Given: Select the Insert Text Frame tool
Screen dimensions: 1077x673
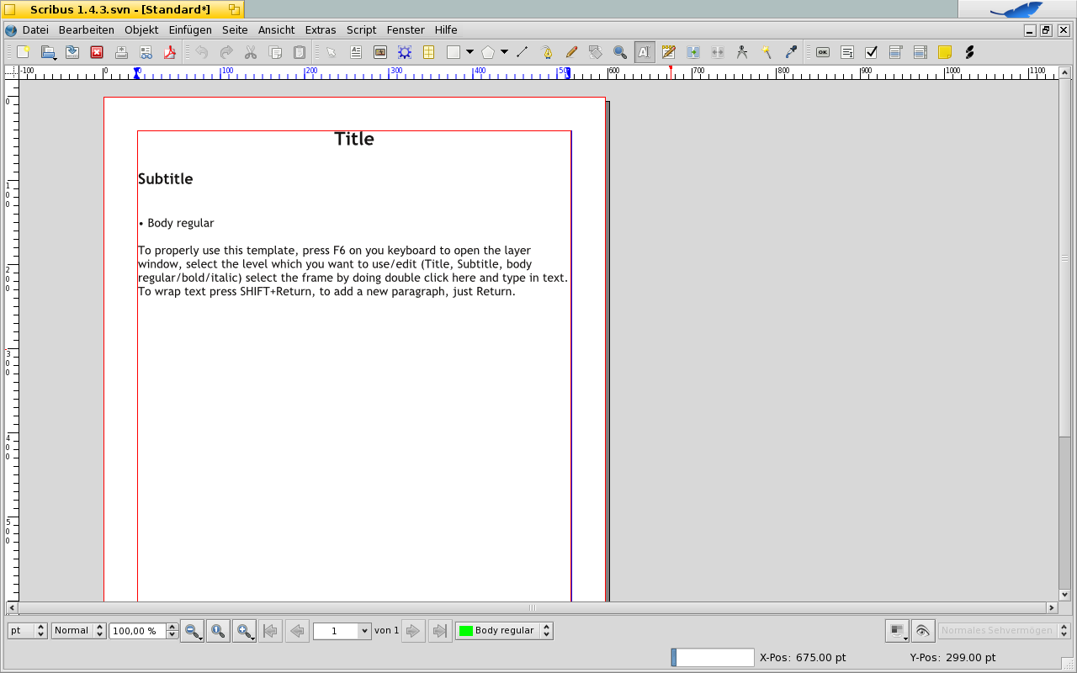Looking at the screenshot, I should (356, 52).
